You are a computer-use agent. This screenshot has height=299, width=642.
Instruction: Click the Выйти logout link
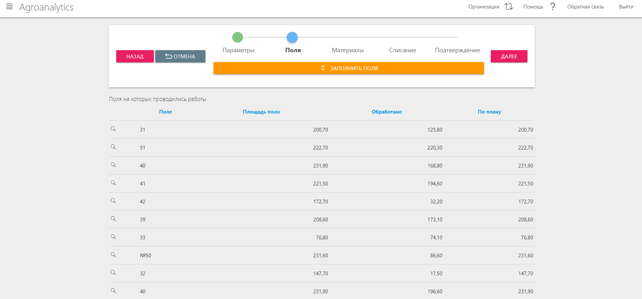(626, 7)
